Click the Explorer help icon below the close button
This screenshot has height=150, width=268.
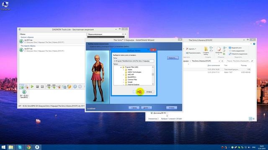point(254,44)
